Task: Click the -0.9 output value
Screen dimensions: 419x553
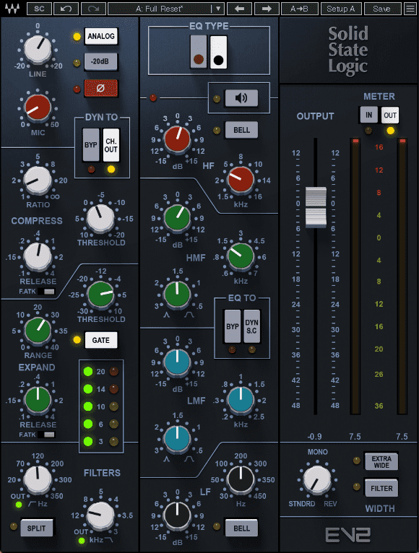Action: tap(314, 437)
